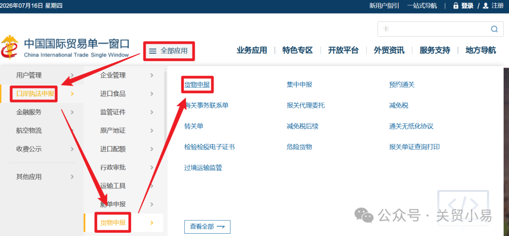Viewport: 509px width, 236px height.
Task: Open the 集中申报 link
Action: [x=299, y=85]
